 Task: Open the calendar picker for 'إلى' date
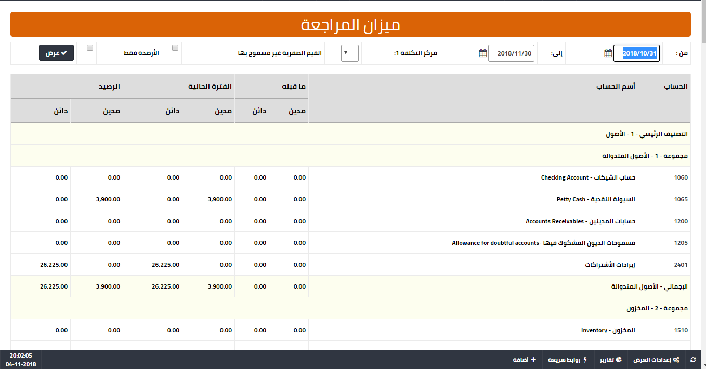click(482, 53)
